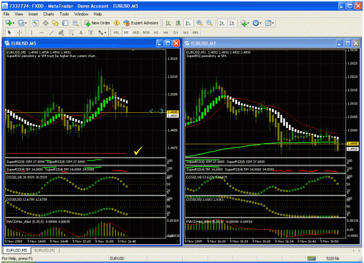This screenshot has height=263, width=364.
Task: Select the D1 timeframe button
Action: (176, 33)
